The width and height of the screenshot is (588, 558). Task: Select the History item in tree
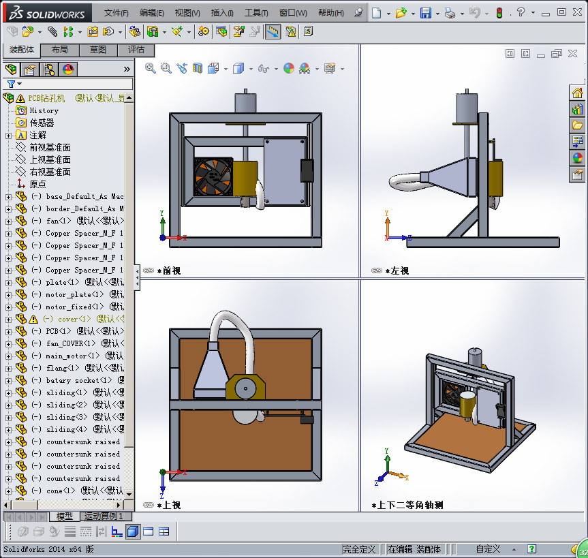pos(44,110)
